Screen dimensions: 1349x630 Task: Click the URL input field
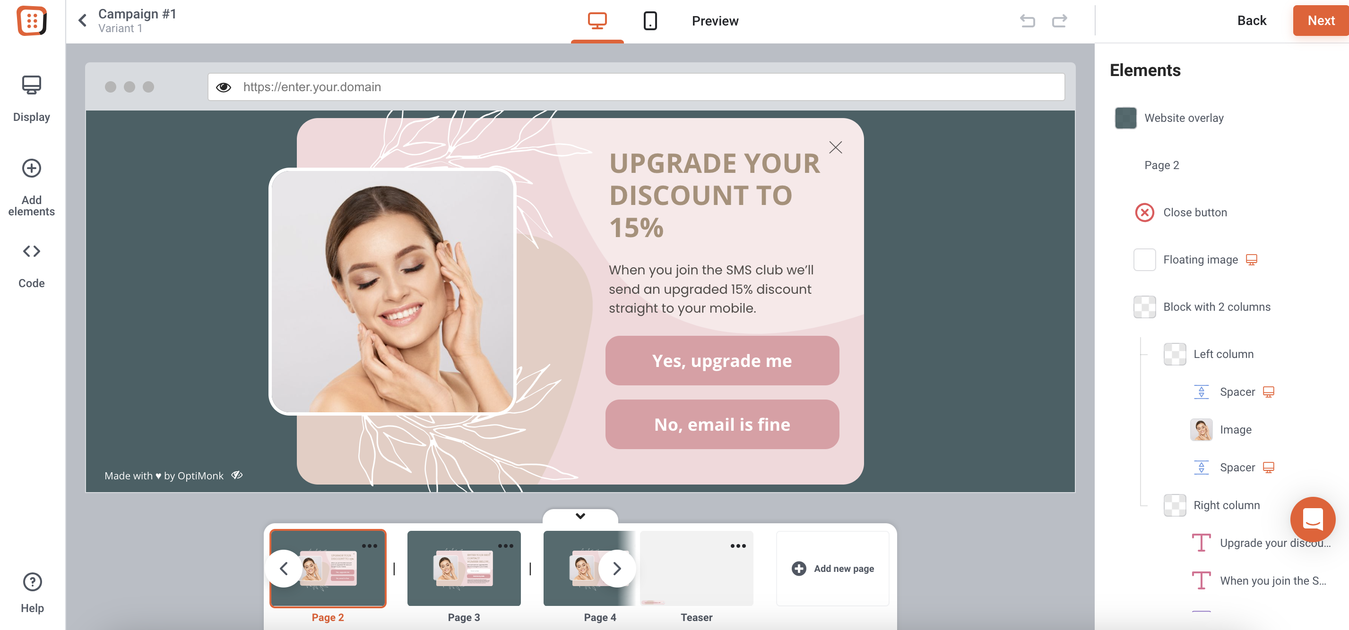(637, 86)
